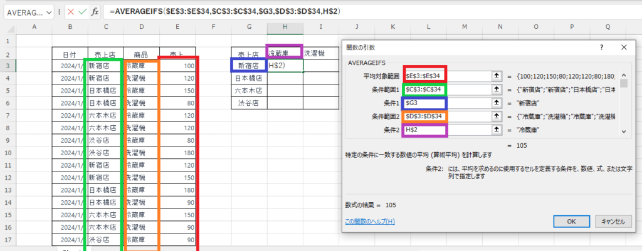Click range selector icon beside 条件1
Image resolution: width=642 pixels, height=251 pixels.
(497, 103)
